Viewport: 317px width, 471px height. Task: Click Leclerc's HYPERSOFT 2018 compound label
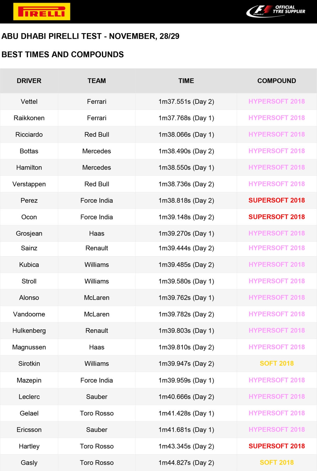click(276, 397)
